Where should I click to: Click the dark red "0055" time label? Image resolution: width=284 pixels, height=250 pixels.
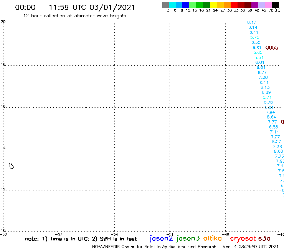click(x=272, y=48)
